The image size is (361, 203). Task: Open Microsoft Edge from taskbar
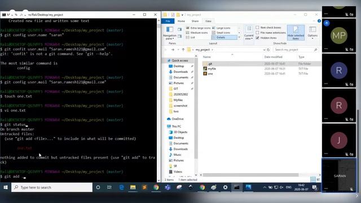(121, 187)
